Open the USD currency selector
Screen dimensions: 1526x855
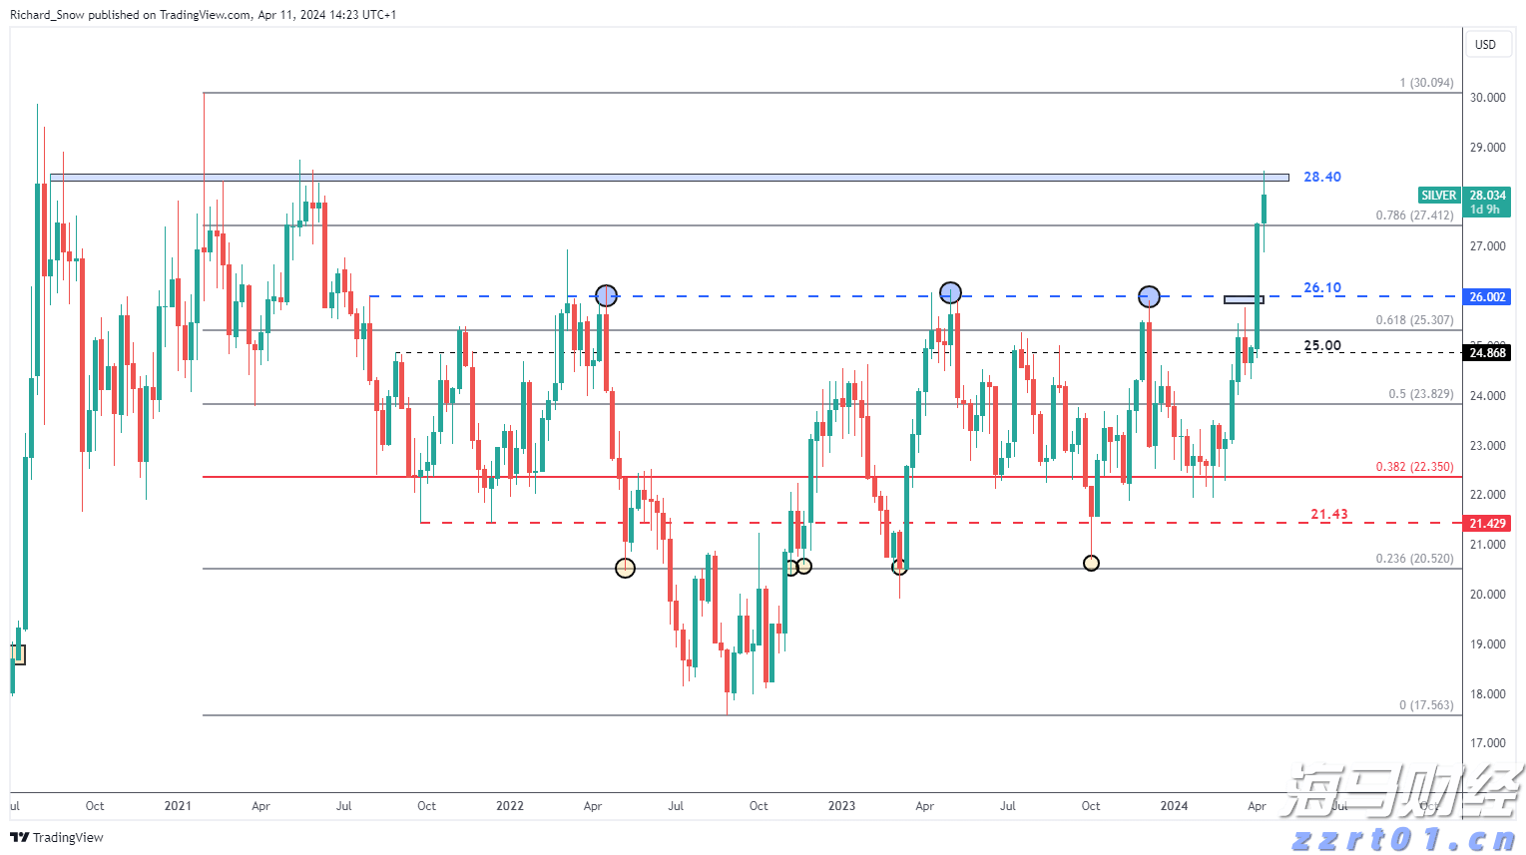1486,44
